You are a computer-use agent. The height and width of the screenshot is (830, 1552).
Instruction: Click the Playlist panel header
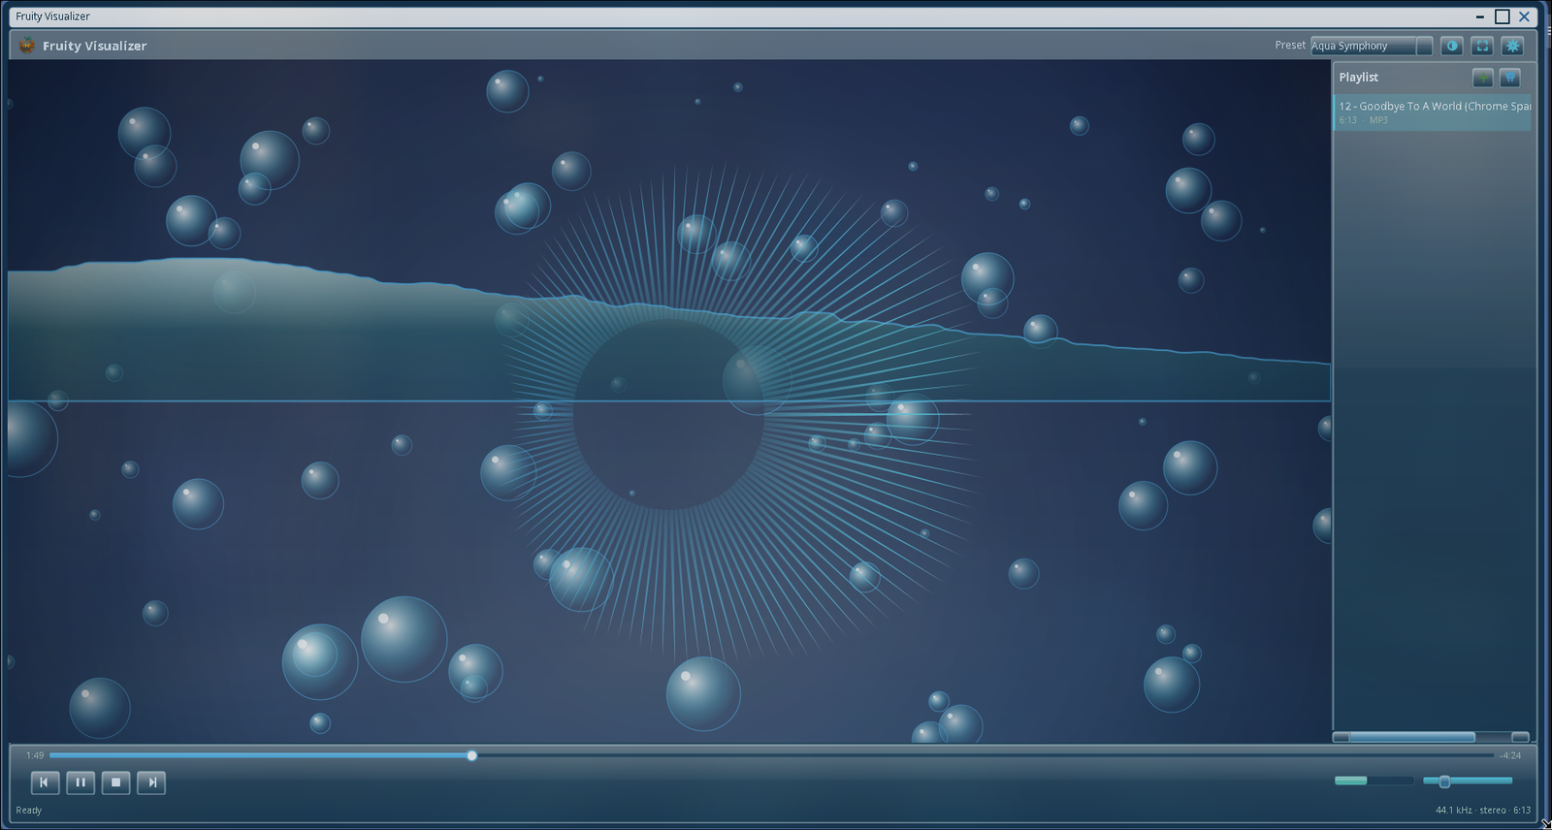(x=1359, y=78)
